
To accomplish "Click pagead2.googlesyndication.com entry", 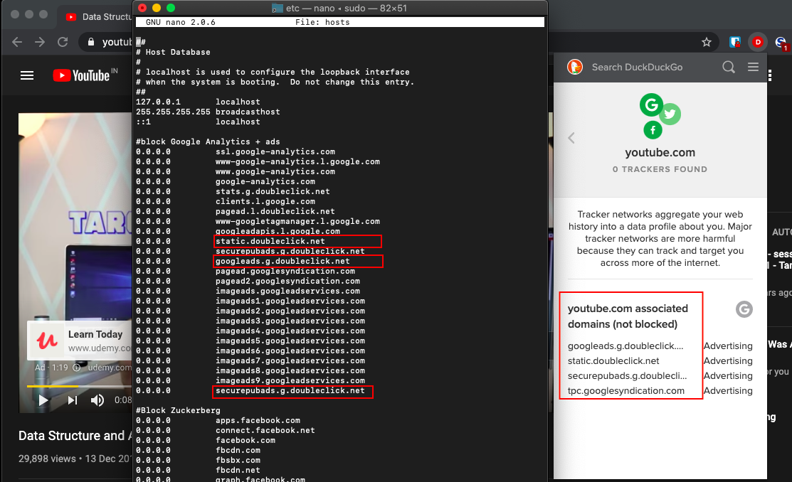I will coord(288,281).
